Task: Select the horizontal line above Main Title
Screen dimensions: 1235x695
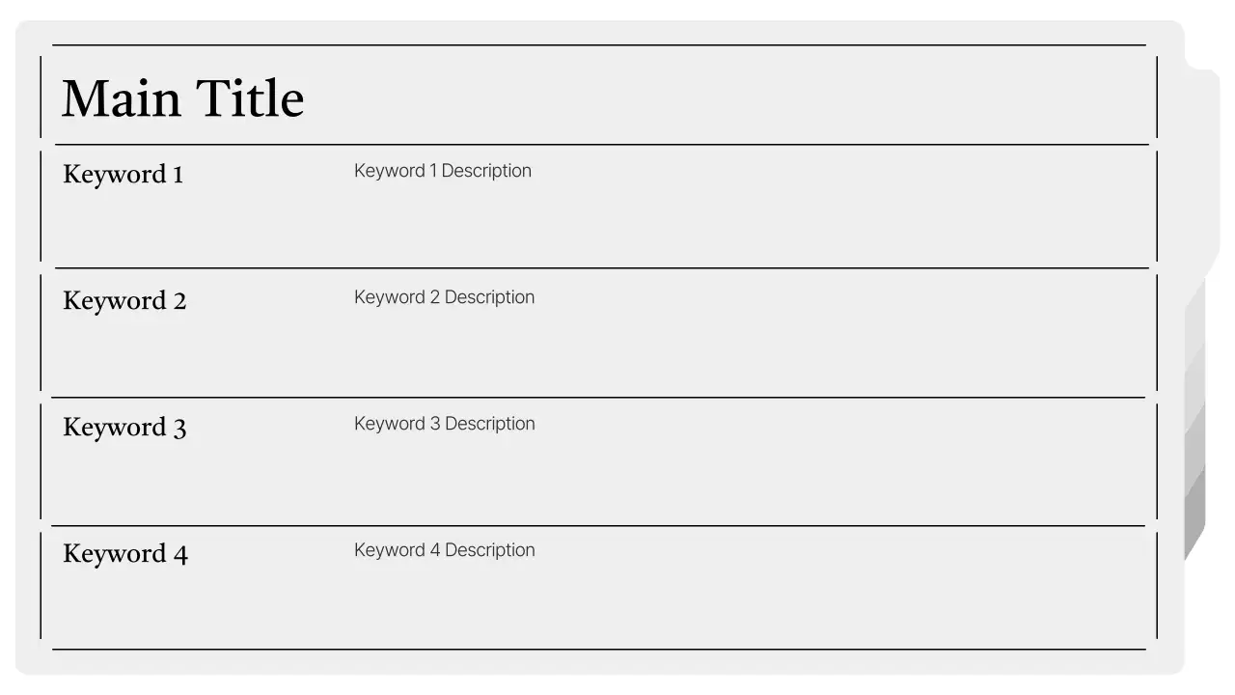Action: click(x=598, y=45)
